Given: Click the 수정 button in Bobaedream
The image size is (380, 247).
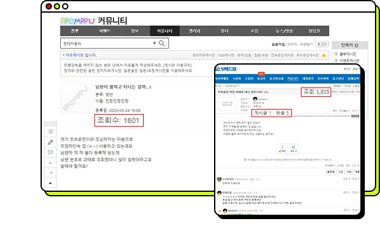Looking at the screenshot, I should click(341, 172).
